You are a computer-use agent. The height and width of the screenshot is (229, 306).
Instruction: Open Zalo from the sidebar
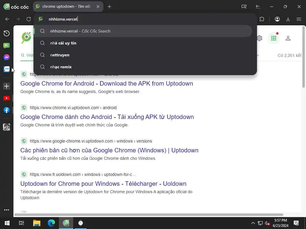click(x=7, y=69)
